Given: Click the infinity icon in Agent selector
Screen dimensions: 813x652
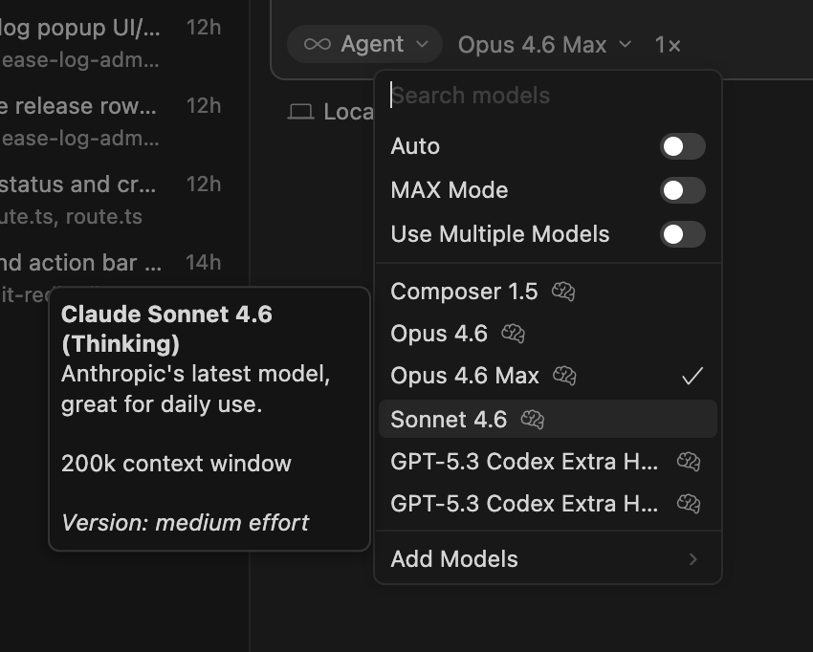Looking at the screenshot, I should (317, 44).
